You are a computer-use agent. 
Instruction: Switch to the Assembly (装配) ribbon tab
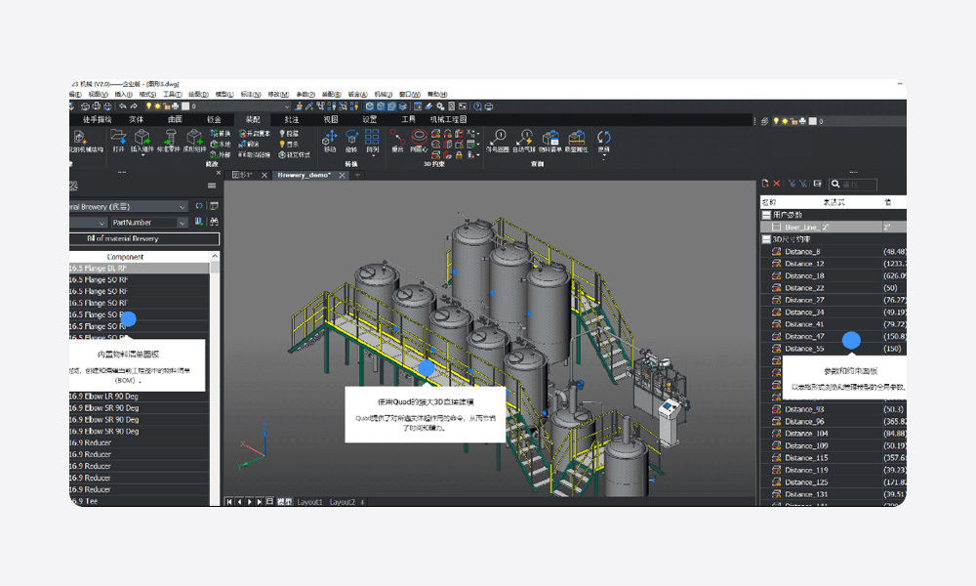(x=253, y=119)
